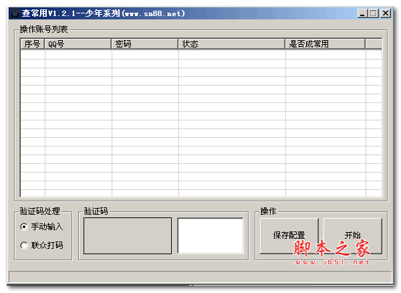
Task: Close the 查常用 window
Action: [386, 13]
